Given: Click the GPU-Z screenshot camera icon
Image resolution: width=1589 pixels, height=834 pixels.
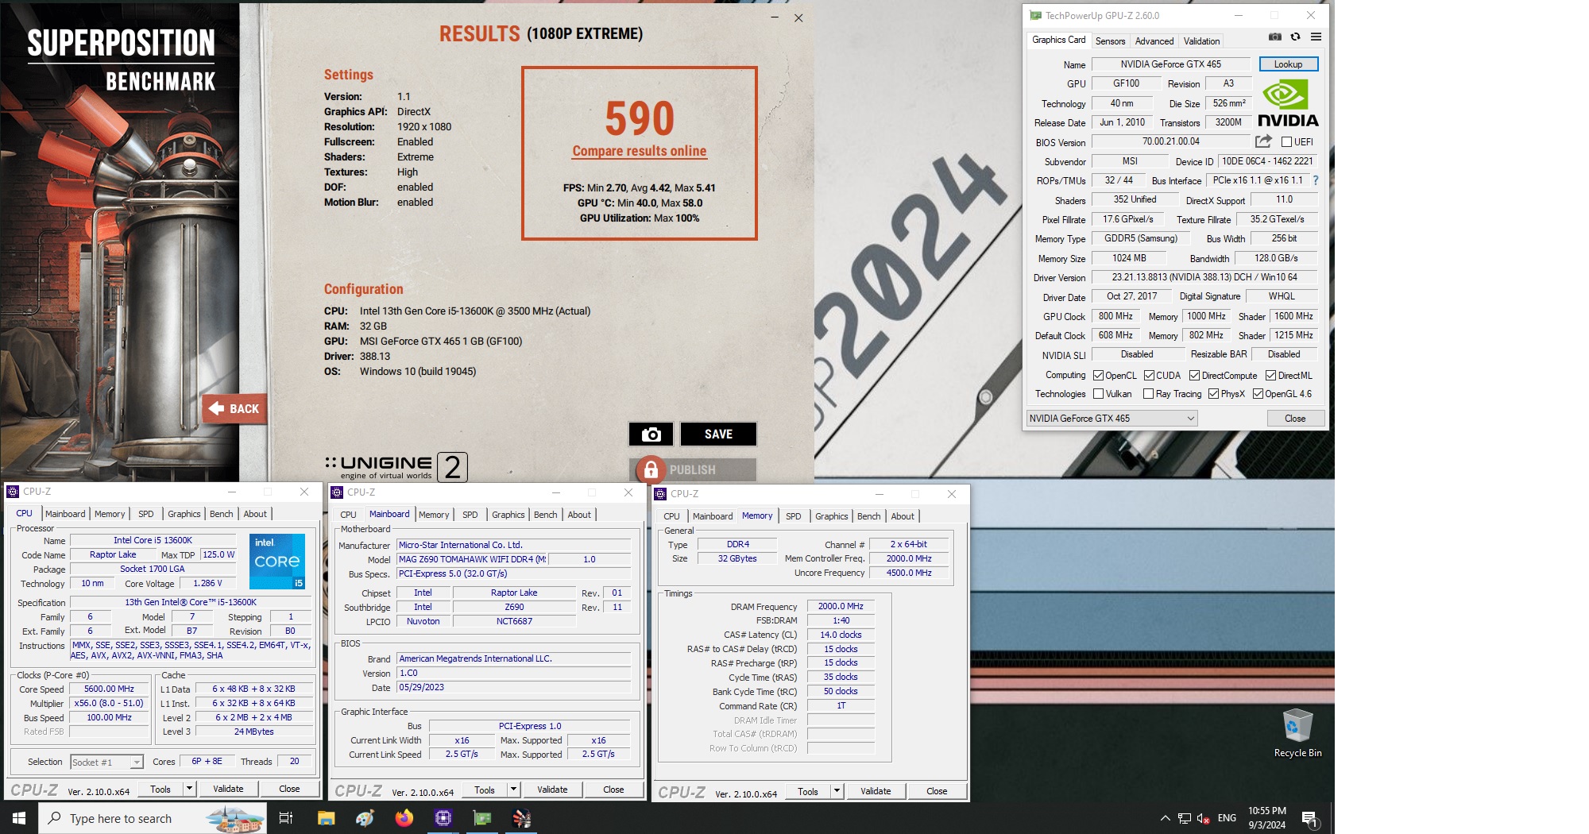Looking at the screenshot, I should [1274, 37].
